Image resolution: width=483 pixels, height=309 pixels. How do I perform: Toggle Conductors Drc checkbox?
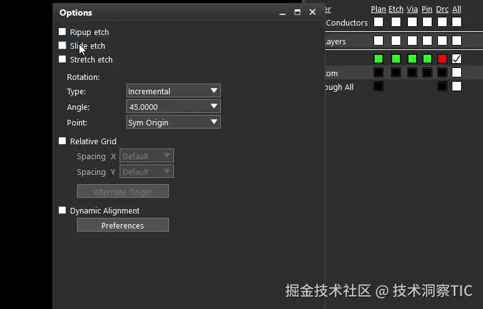[x=442, y=22]
